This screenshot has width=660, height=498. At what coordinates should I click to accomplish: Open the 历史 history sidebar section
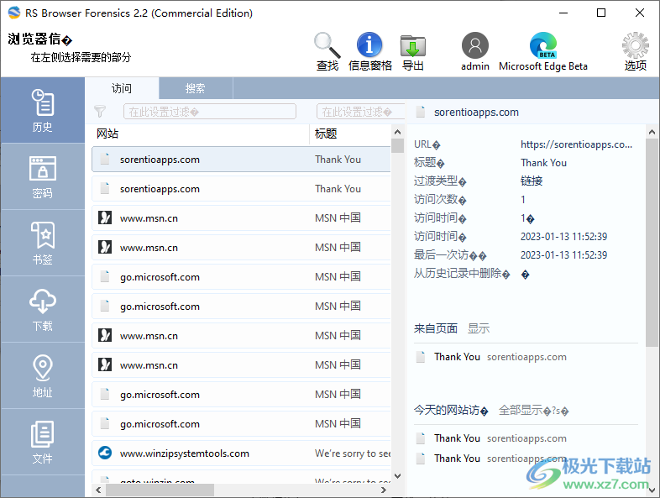(43, 110)
